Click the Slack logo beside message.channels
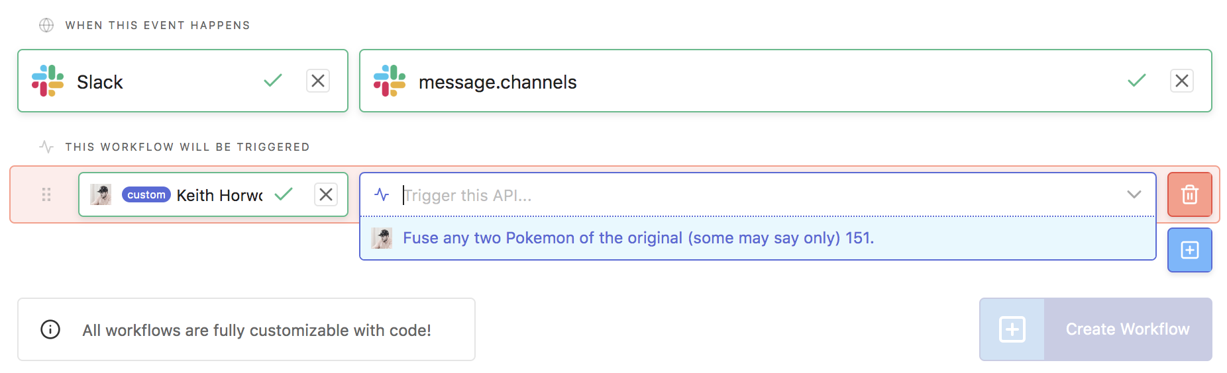1227x373 pixels. pyautogui.click(x=390, y=81)
